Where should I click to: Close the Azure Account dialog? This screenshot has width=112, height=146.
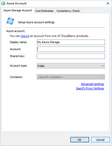[108, 3]
